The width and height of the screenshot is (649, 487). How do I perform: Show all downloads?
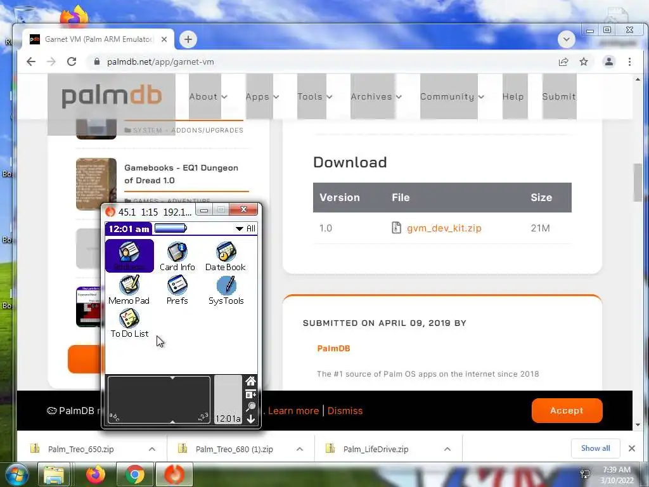click(595, 448)
